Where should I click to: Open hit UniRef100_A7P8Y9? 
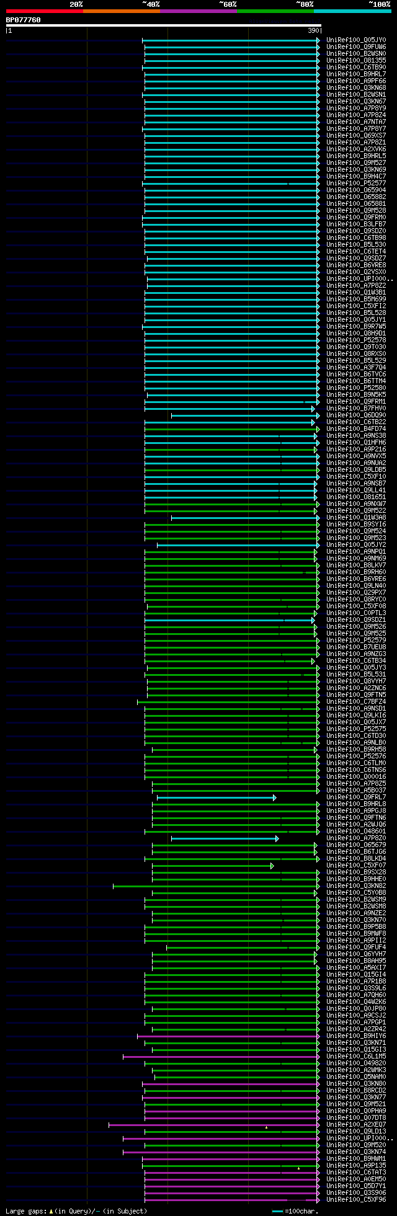tap(356, 109)
